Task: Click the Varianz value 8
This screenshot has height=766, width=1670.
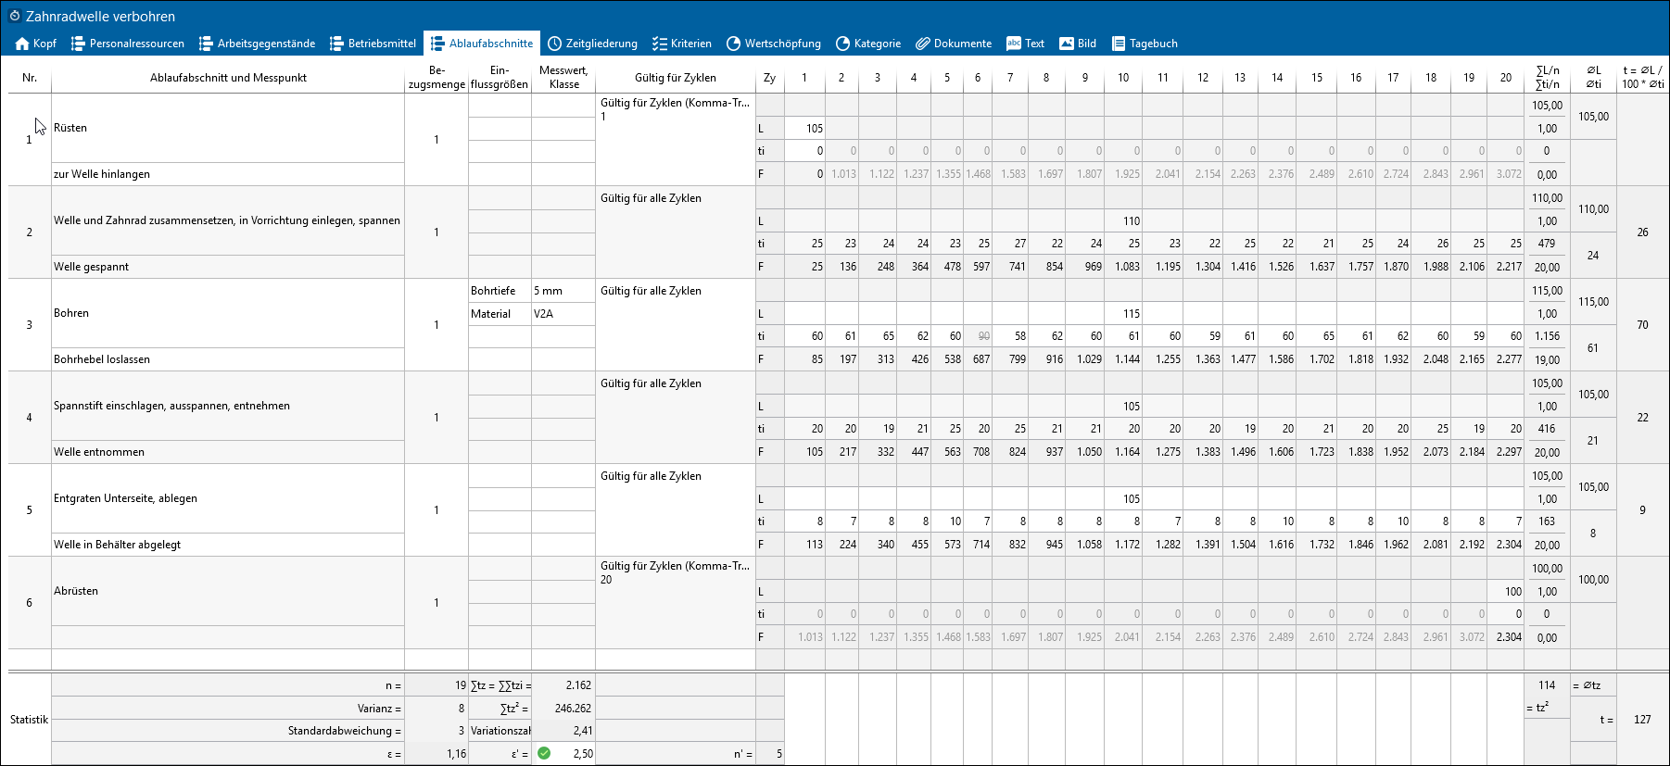Action: (x=436, y=709)
